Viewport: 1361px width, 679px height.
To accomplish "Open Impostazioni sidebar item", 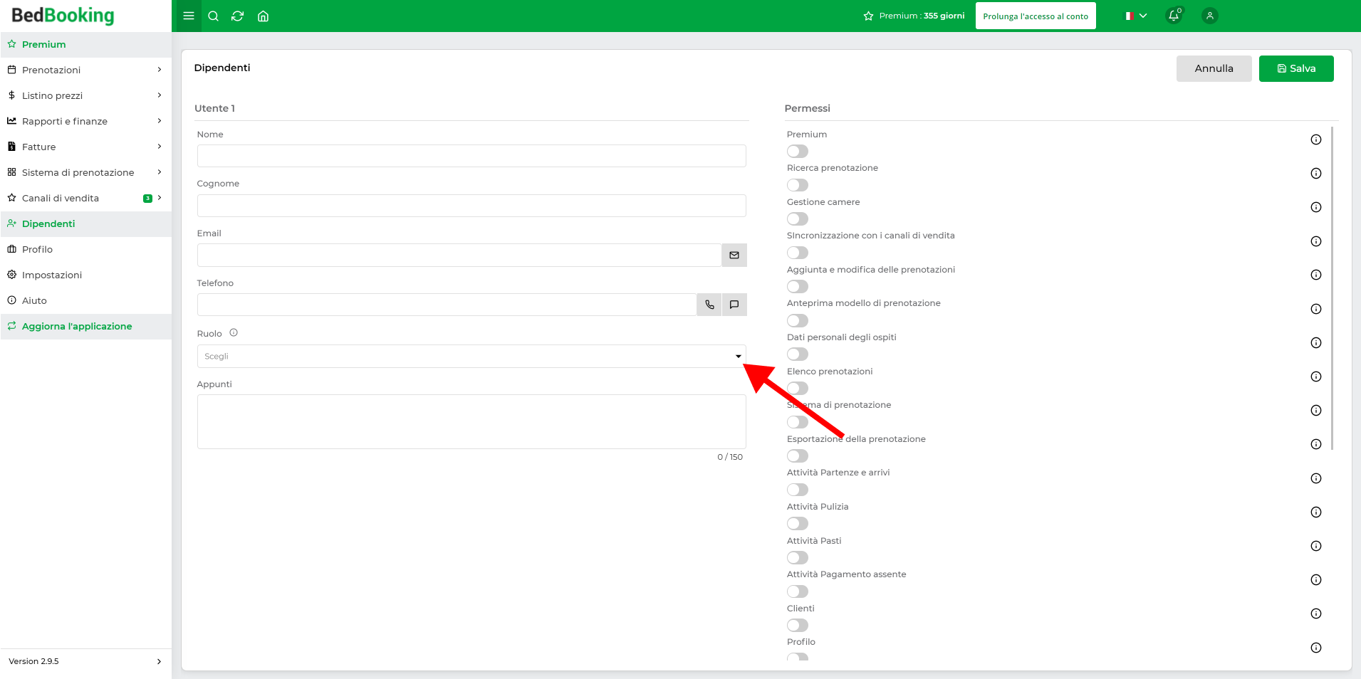I will pyautogui.click(x=86, y=275).
